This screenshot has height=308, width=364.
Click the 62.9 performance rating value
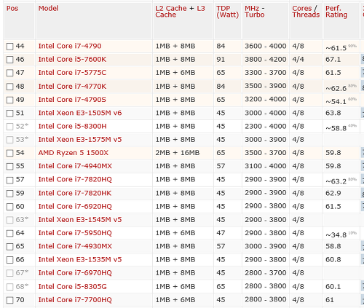click(x=333, y=193)
